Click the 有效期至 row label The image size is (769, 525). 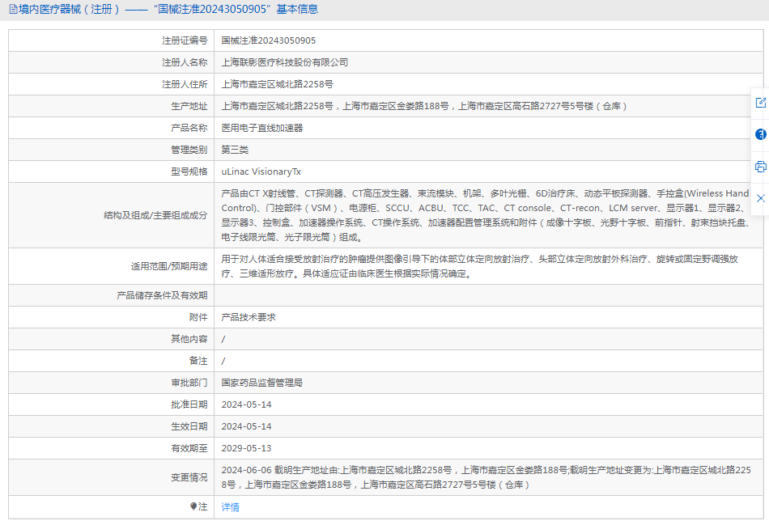(189, 448)
